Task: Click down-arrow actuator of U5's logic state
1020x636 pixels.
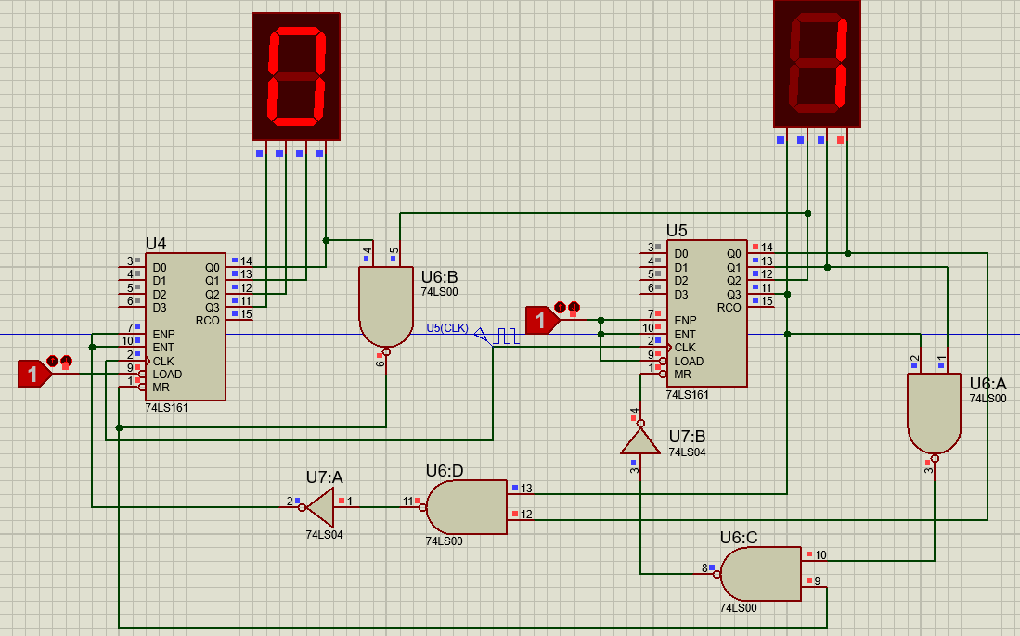Action: [574, 307]
